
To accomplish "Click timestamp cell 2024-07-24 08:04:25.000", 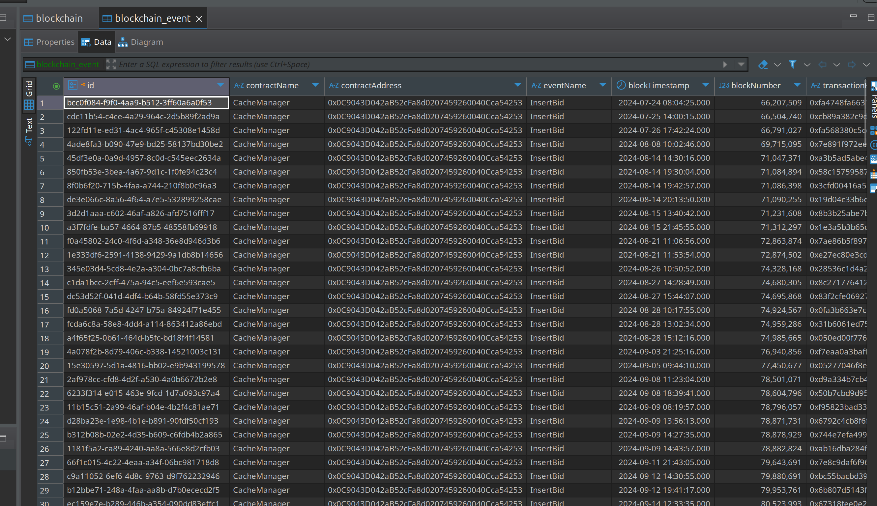I will (x=663, y=102).
